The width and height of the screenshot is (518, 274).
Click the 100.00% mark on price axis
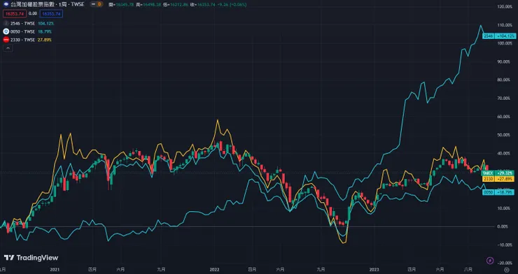[505, 43]
